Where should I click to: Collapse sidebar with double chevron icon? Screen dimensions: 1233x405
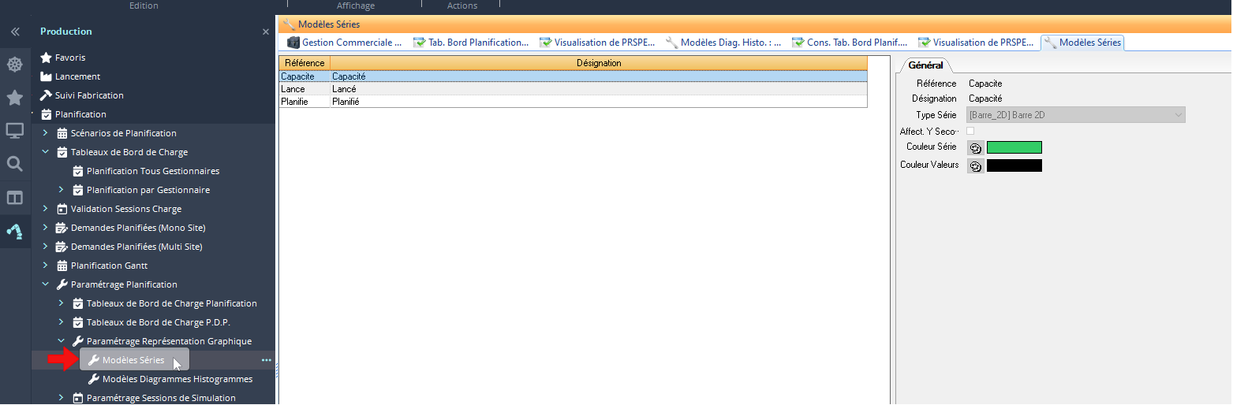[14, 32]
